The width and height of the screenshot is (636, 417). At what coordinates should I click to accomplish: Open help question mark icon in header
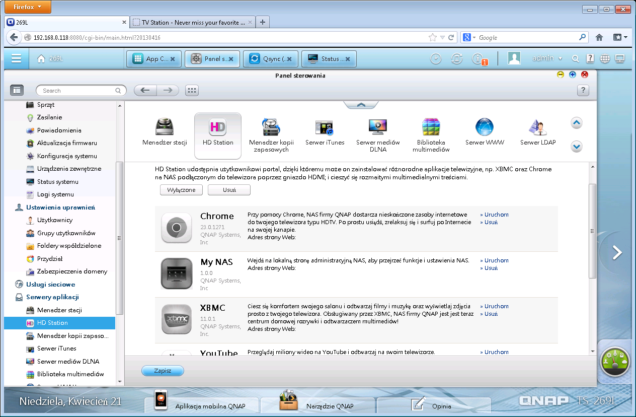pyautogui.click(x=590, y=58)
